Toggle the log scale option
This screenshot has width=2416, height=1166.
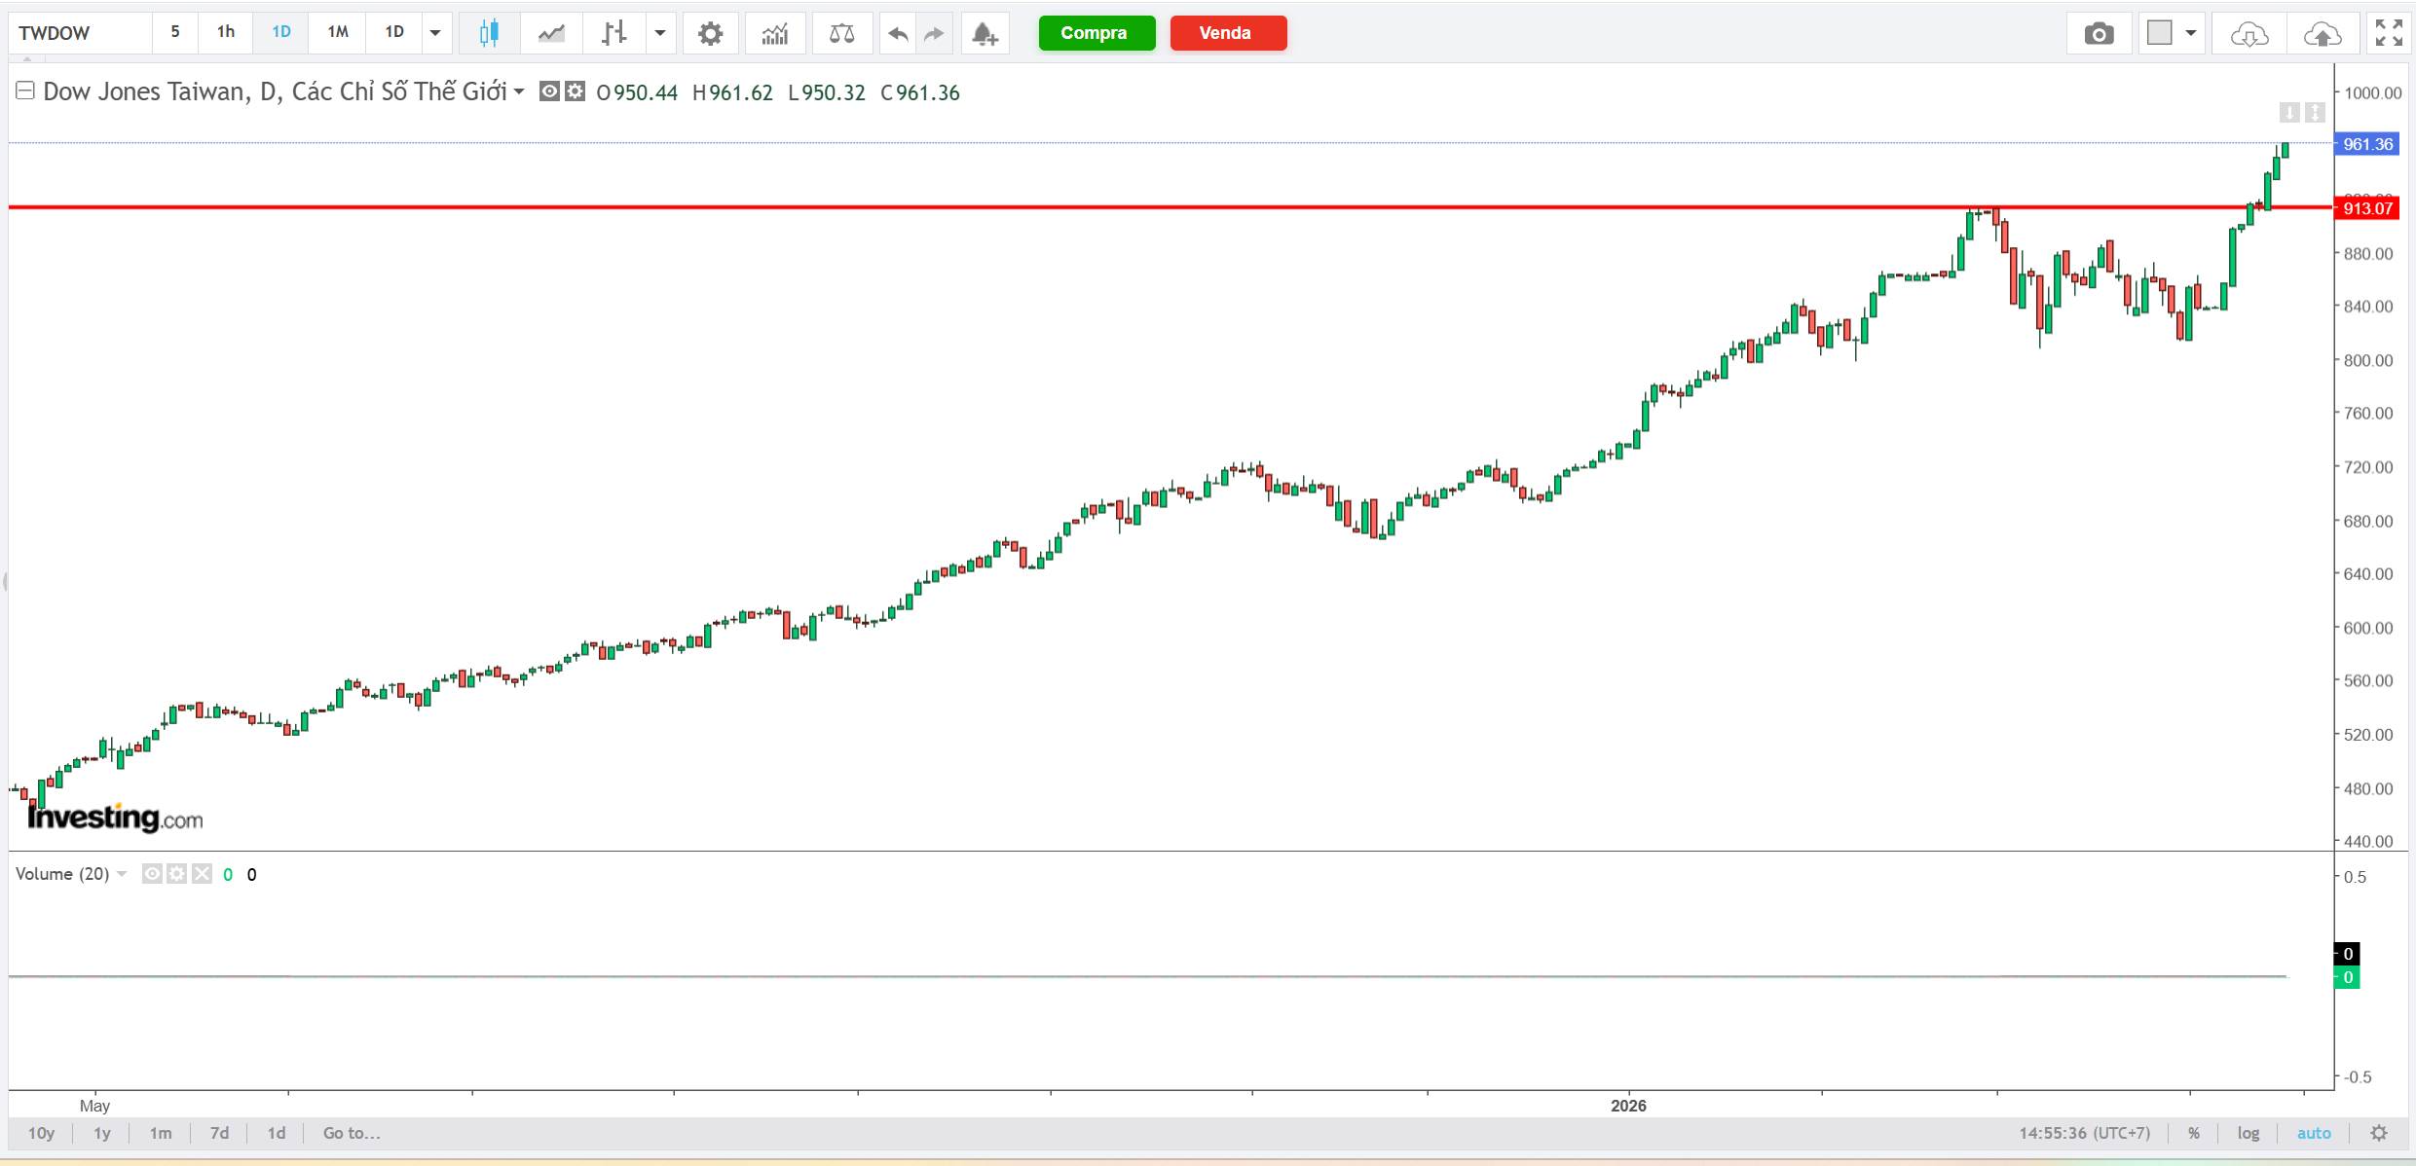point(2248,1133)
